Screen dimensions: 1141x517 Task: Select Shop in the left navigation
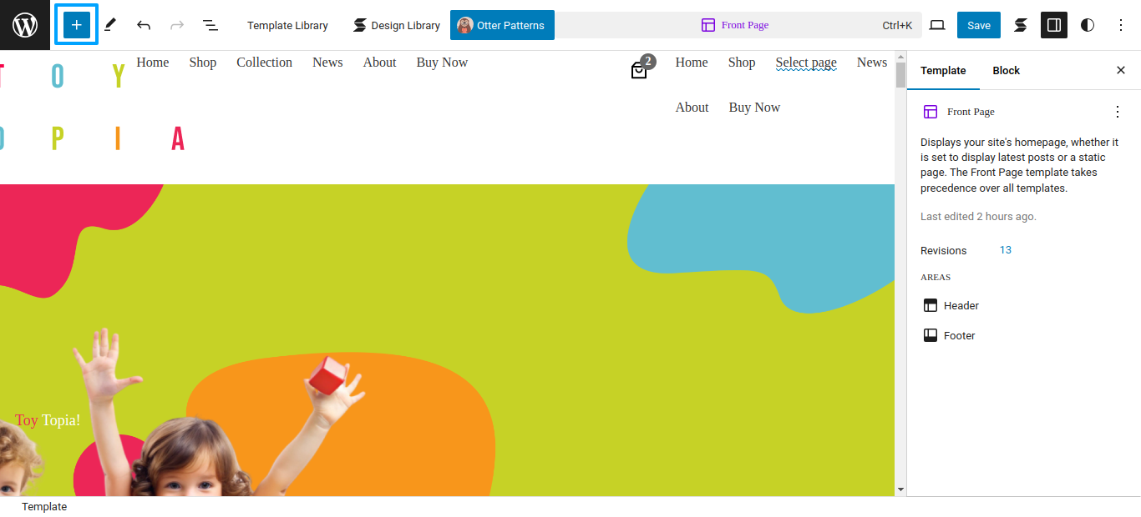point(203,63)
